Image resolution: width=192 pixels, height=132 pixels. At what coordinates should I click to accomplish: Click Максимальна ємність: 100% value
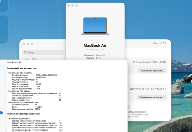click(37, 109)
